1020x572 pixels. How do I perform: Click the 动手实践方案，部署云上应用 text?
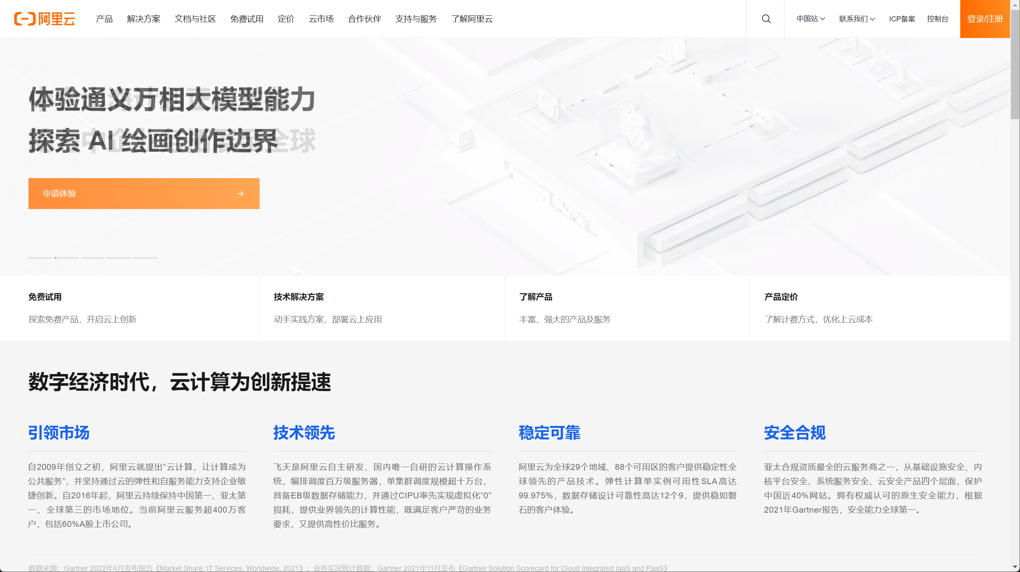328,319
